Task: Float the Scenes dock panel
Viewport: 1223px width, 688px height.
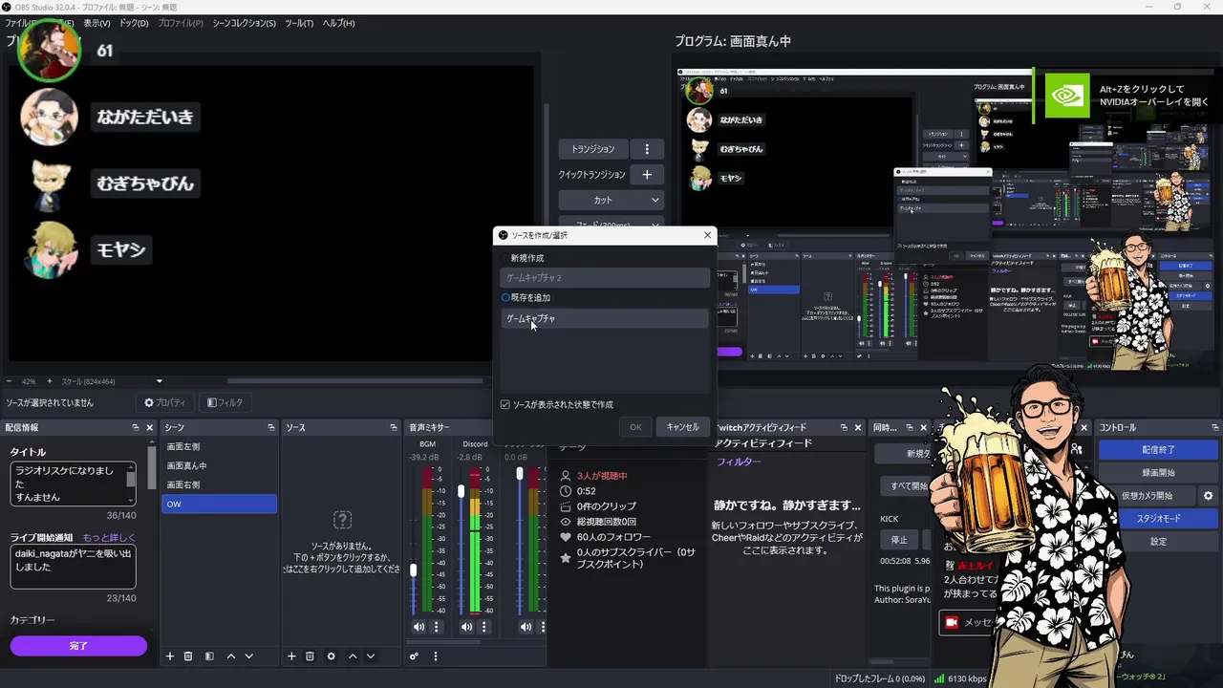Action: coord(270,428)
